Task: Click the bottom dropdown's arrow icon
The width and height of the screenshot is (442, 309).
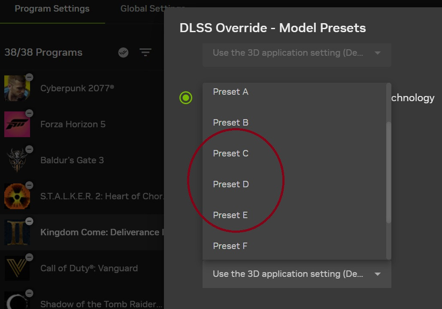Action: coord(378,274)
